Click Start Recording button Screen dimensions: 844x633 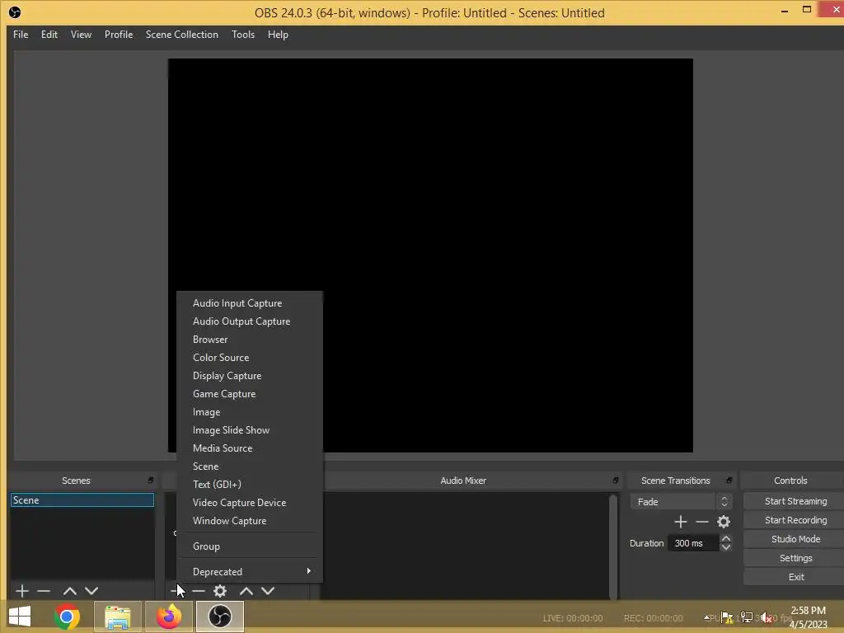coord(795,520)
